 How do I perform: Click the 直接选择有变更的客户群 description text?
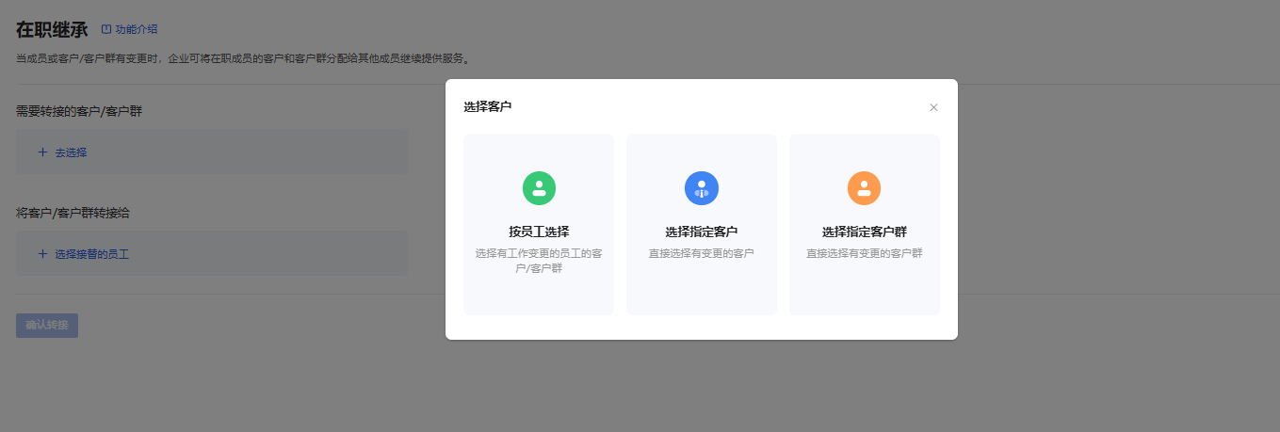[x=865, y=253]
